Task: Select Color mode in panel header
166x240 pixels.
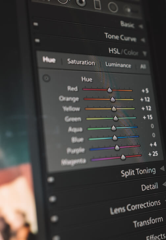Action: 131,52
